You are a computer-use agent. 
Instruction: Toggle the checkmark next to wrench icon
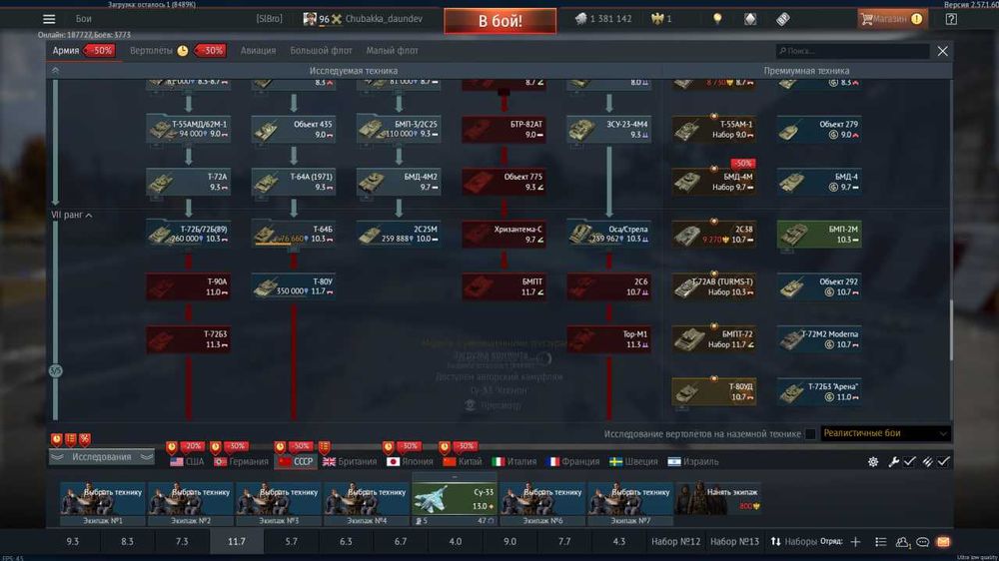pyautogui.click(x=910, y=461)
